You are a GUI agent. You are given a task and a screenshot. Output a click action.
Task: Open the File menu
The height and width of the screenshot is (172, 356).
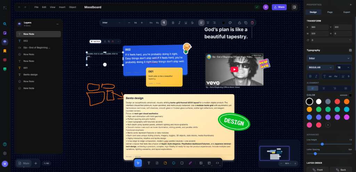click(36, 7)
